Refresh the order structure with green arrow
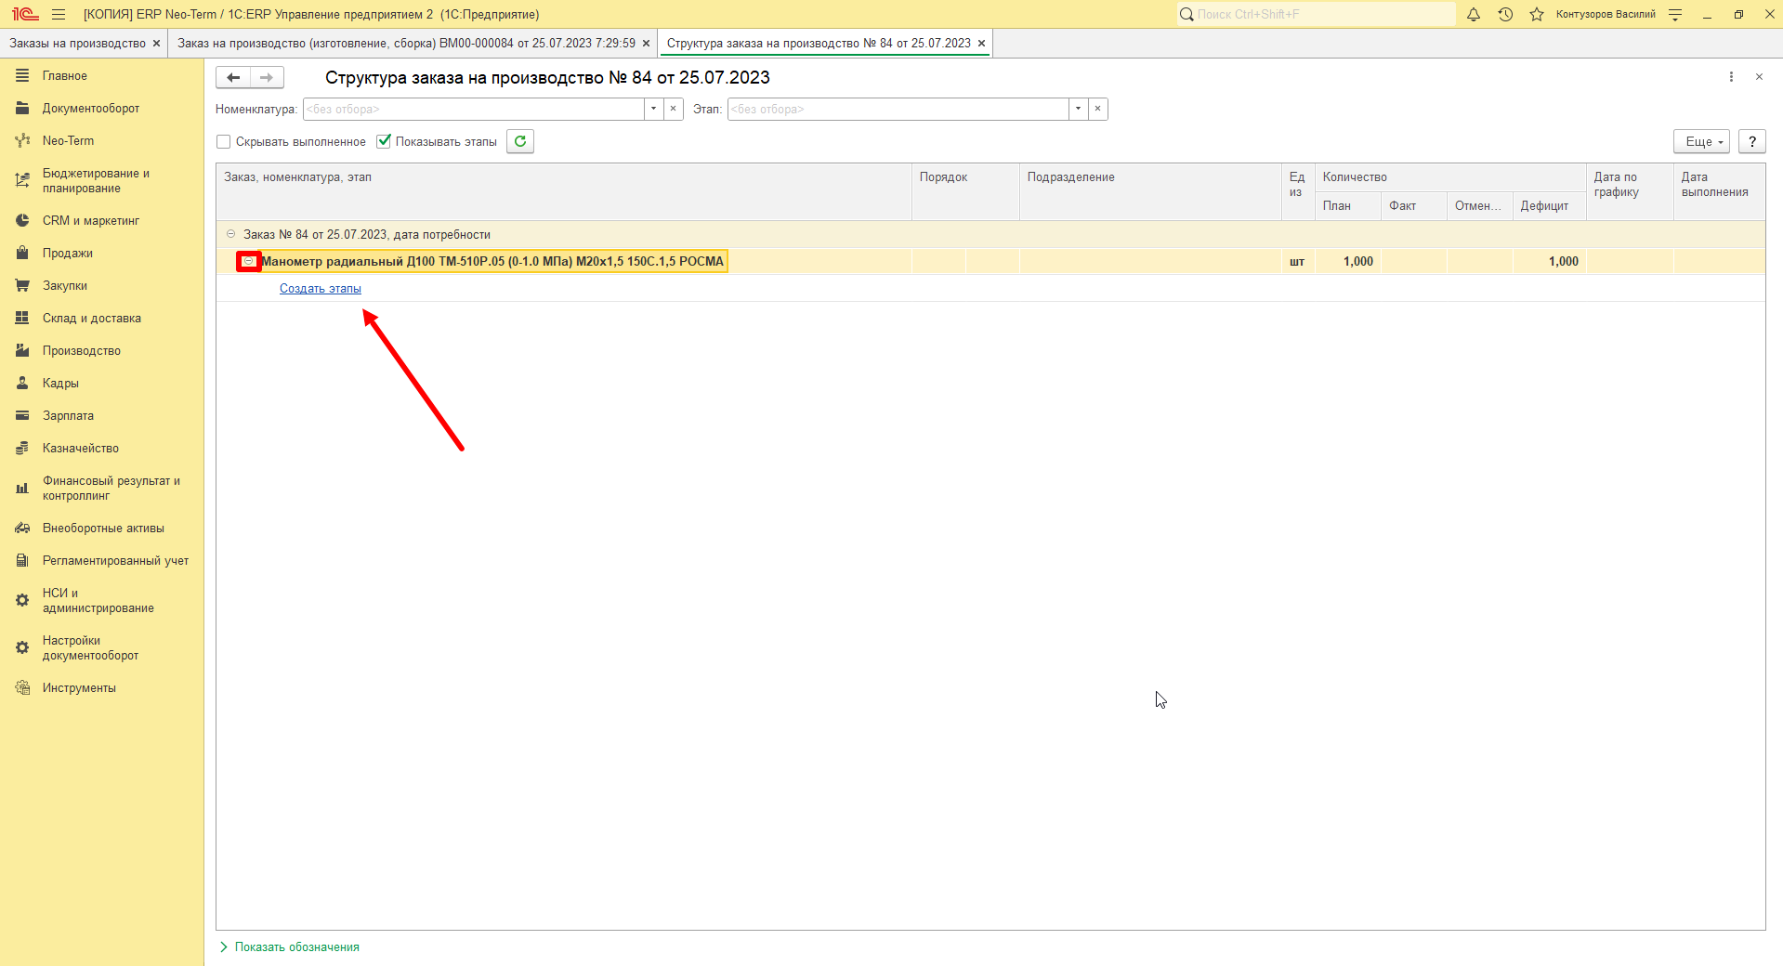 pyautogui.click(x=520, y=141)
